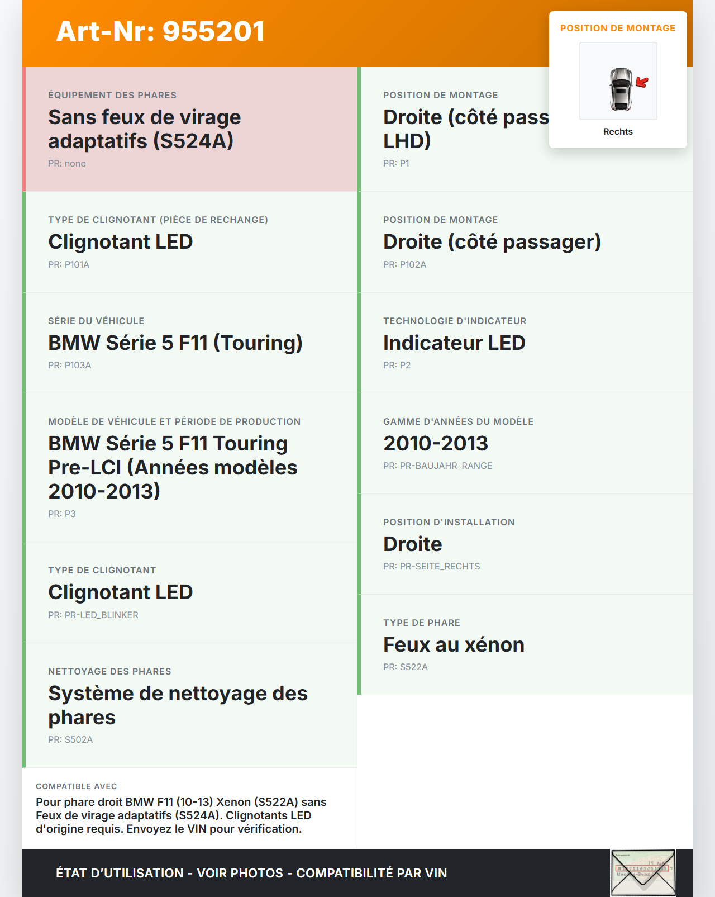
Task: Click the 'PR: PR-LED_BLINKER' code text
Action: point(93,615)
